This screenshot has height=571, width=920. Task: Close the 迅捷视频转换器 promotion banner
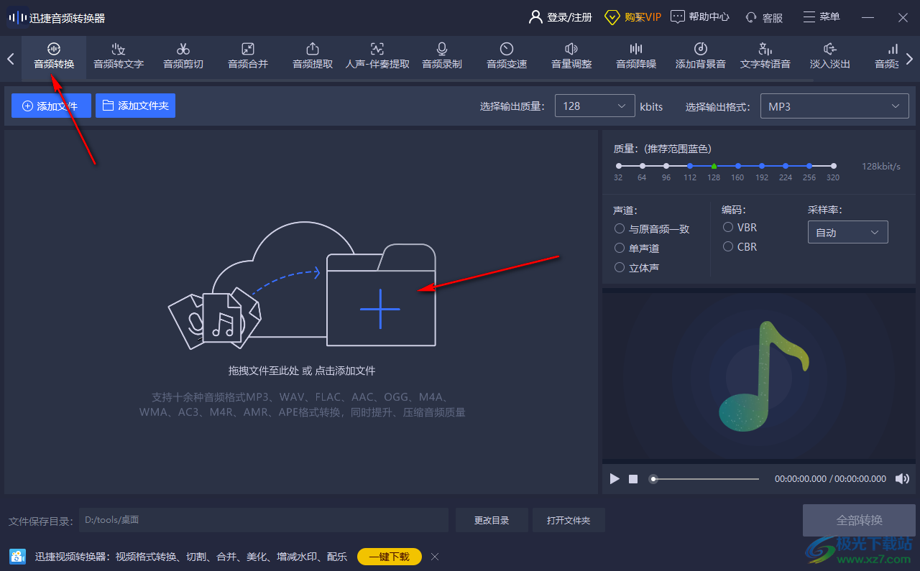(x=434, y=557)
